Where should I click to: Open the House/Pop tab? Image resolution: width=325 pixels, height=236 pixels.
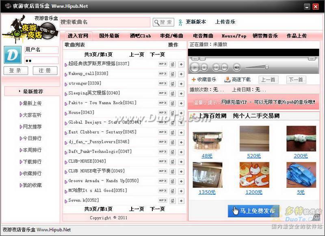[x=234, y=36]
